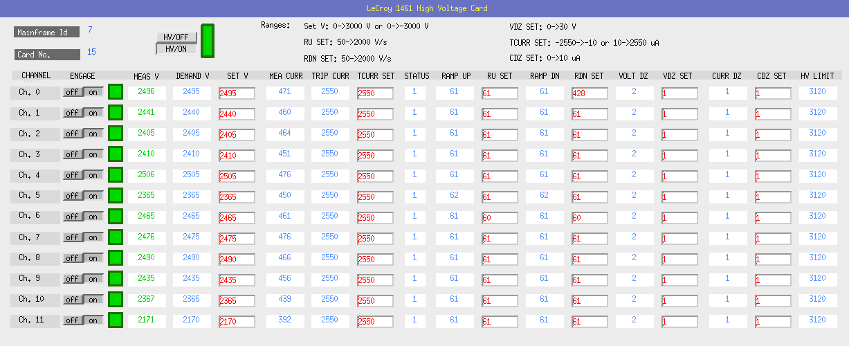This screenshot has width=849, height=346.
Task: Switch Ch. 9 engage off
Action: (72, 279)
